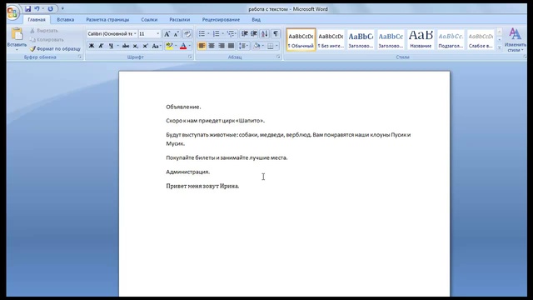Open the borders dropdown arrow

click(276, 46)
